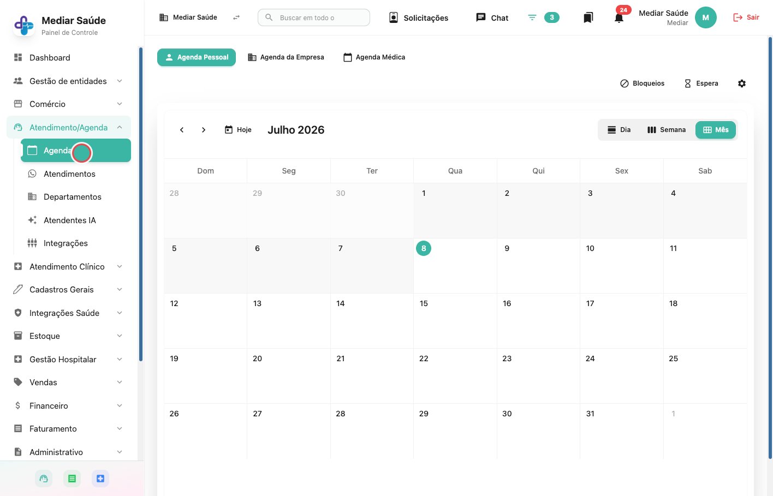This screenshot has width=773, height=496.
Task: Open agenda settings gear icon
Action: 742,83
